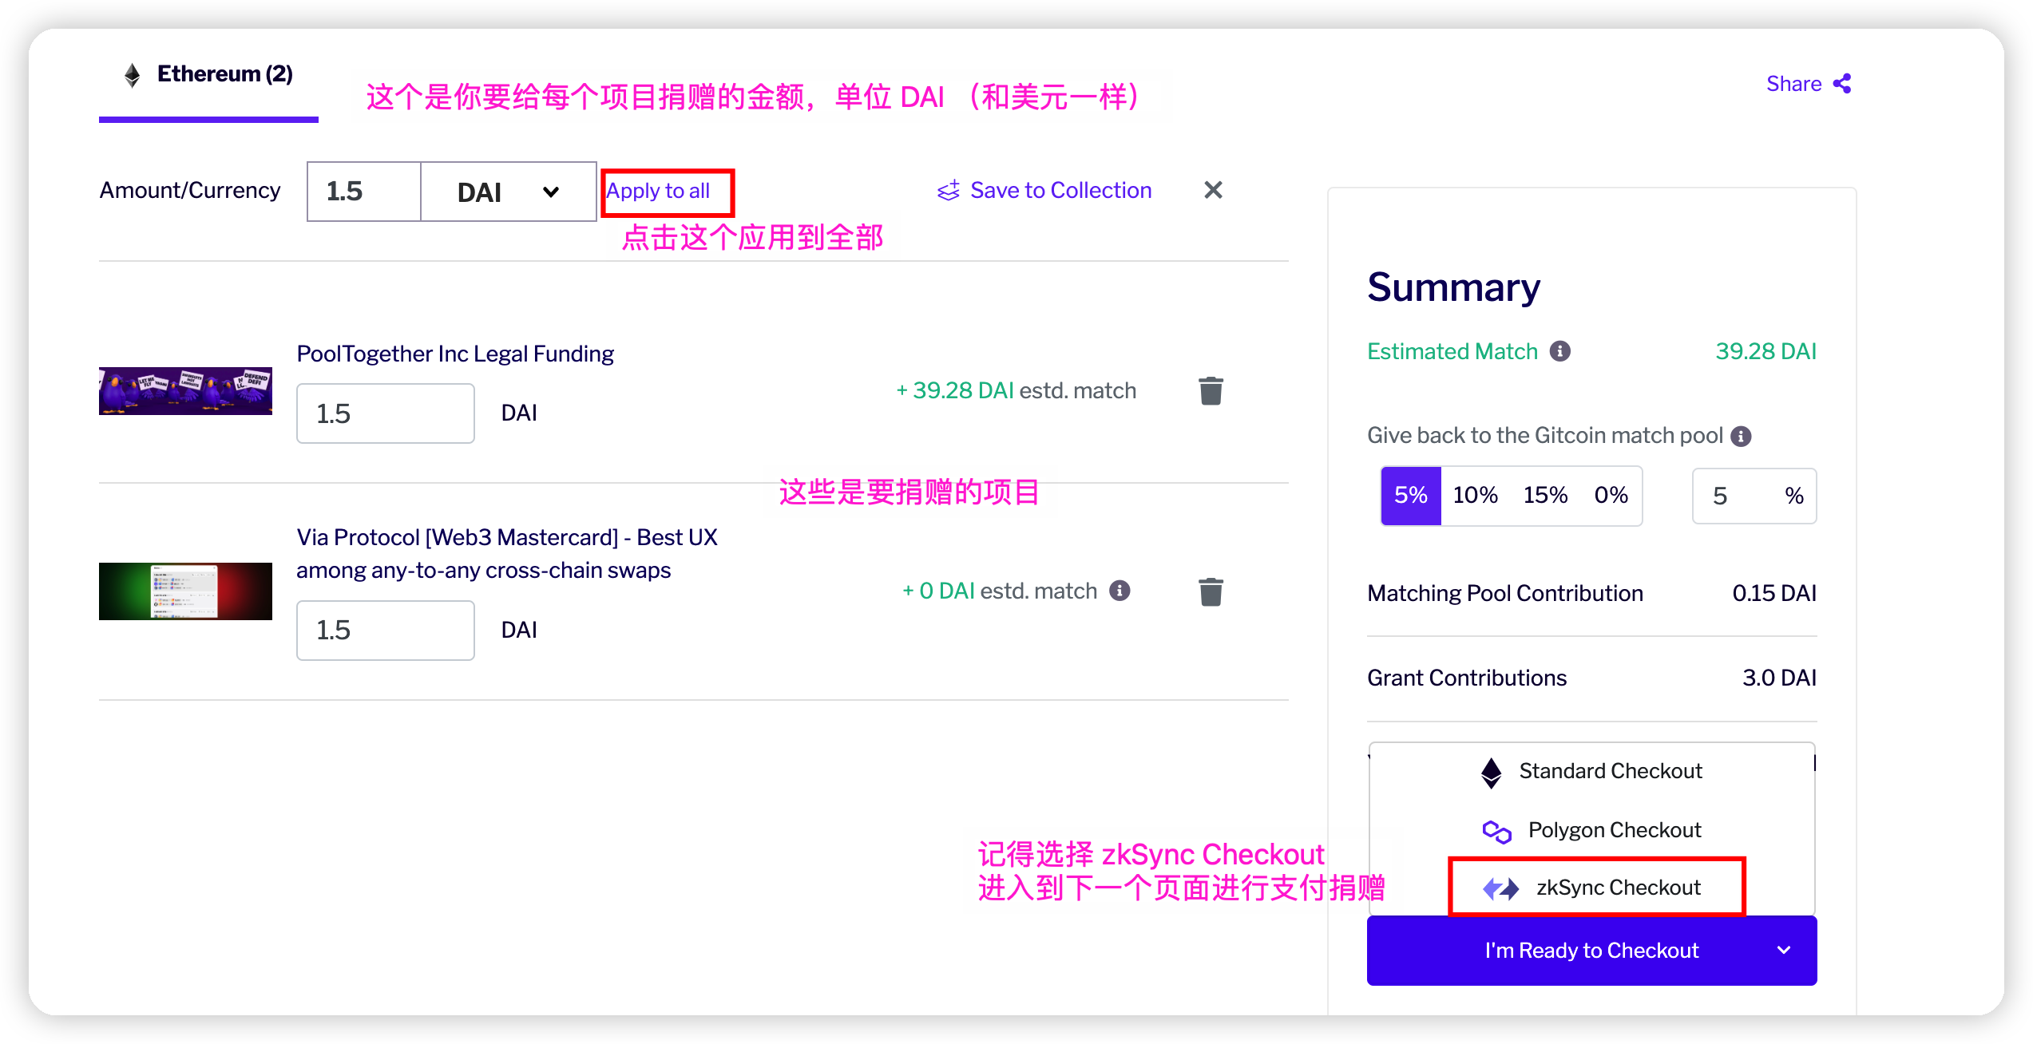Delete Via Protocol grant from cart
The height and width of the screenshot is (1044, 2033).
tap(1211, 591)
